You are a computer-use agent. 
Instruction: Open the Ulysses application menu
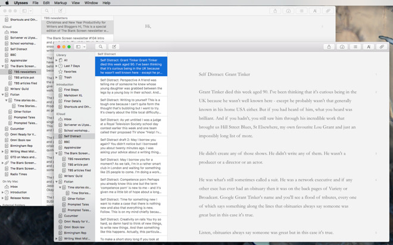(21, 3)
